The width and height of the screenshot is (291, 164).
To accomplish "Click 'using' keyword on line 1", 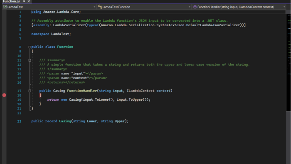I will (x=36, y=12).
